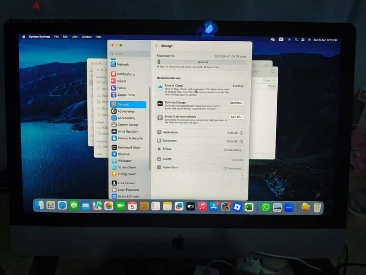Screen dimensions: 366x275
Task: Click the Optimize... button
Action: tap(236, 103)
